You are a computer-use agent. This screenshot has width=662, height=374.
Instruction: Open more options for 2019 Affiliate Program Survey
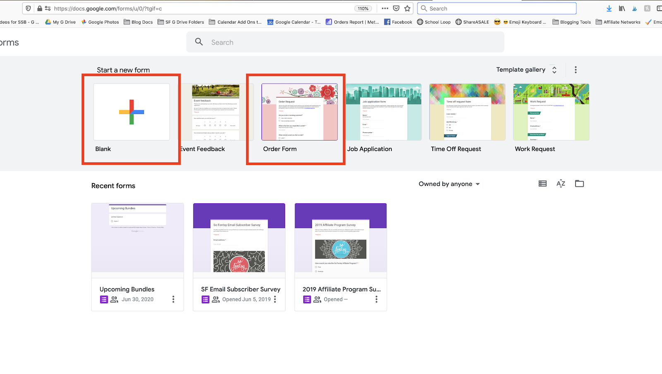376,299
